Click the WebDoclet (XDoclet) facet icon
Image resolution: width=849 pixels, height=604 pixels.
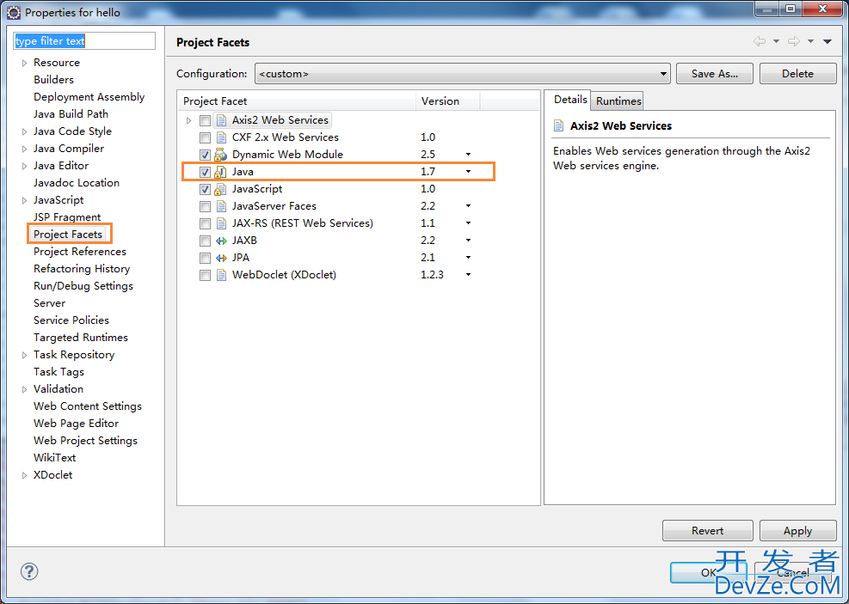pos(221,275)
